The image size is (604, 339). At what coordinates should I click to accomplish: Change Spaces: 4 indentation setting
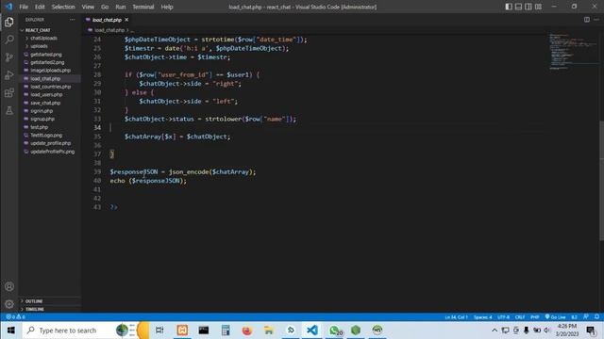(482, 317)
